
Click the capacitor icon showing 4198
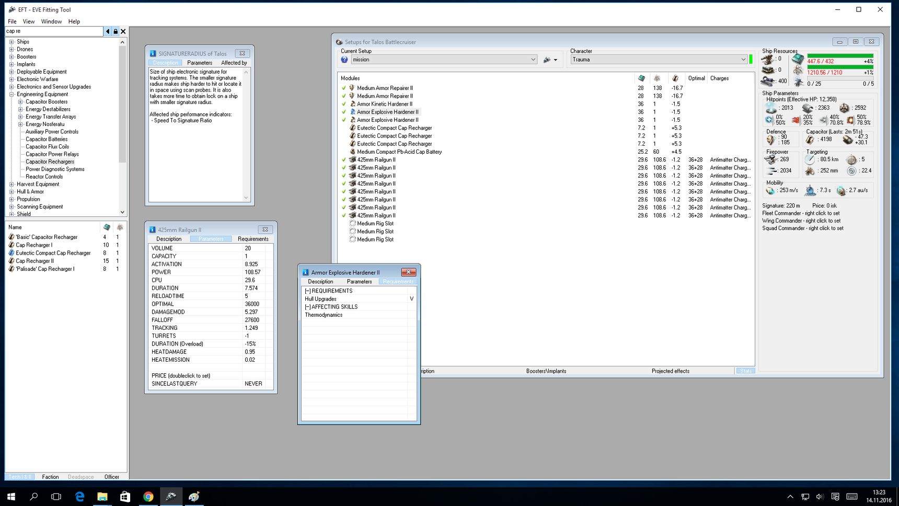point(810,140)
